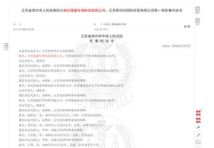The image size is (214, 148).
Task: Click the 公益诉讼起诉人 plaintiff line
Action: click(x=47, y=51)
